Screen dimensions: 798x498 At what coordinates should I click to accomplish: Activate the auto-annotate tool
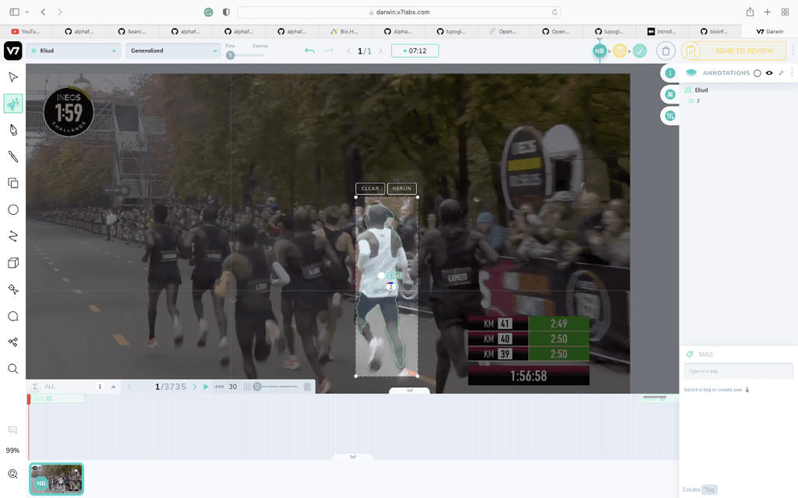12,102
